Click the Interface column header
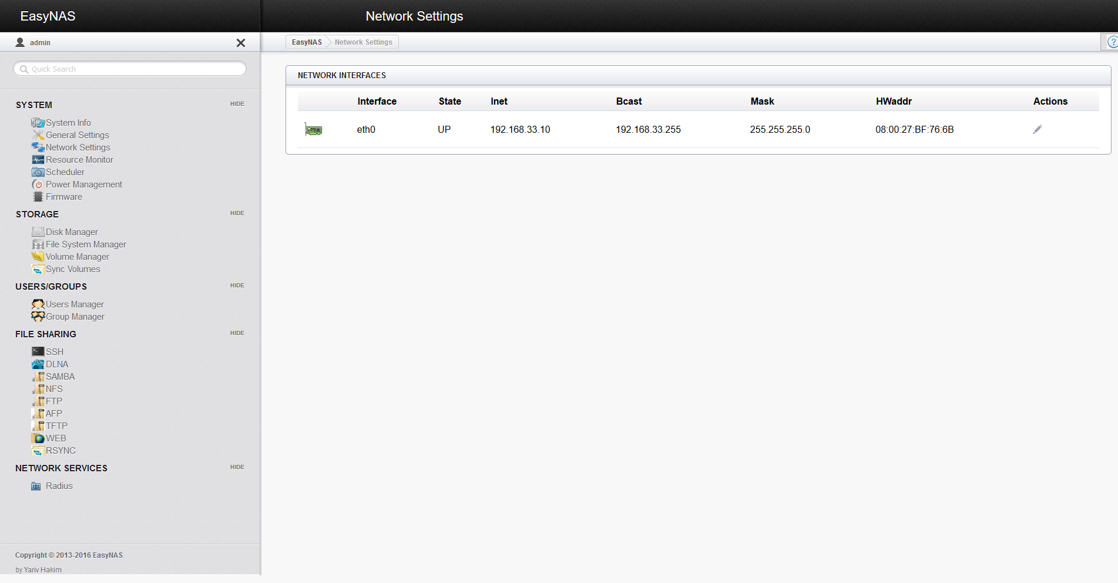The image size is (1118, 583). tap(377, 102)
